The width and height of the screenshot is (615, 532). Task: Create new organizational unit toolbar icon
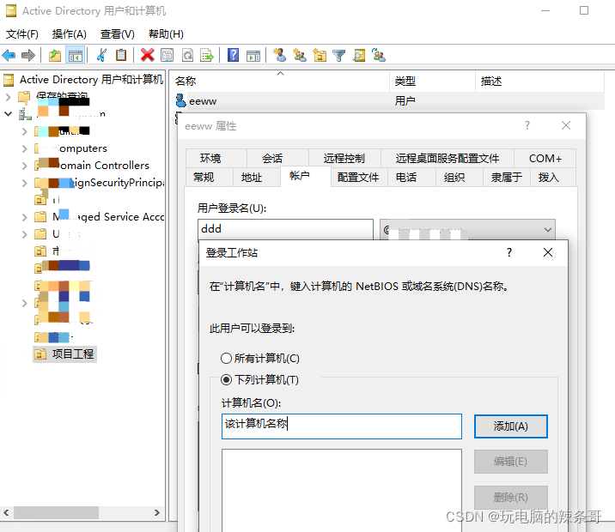click(x=320, y=55)
